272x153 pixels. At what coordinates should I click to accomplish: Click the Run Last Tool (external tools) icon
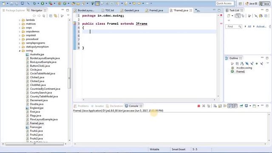(51, 3)
